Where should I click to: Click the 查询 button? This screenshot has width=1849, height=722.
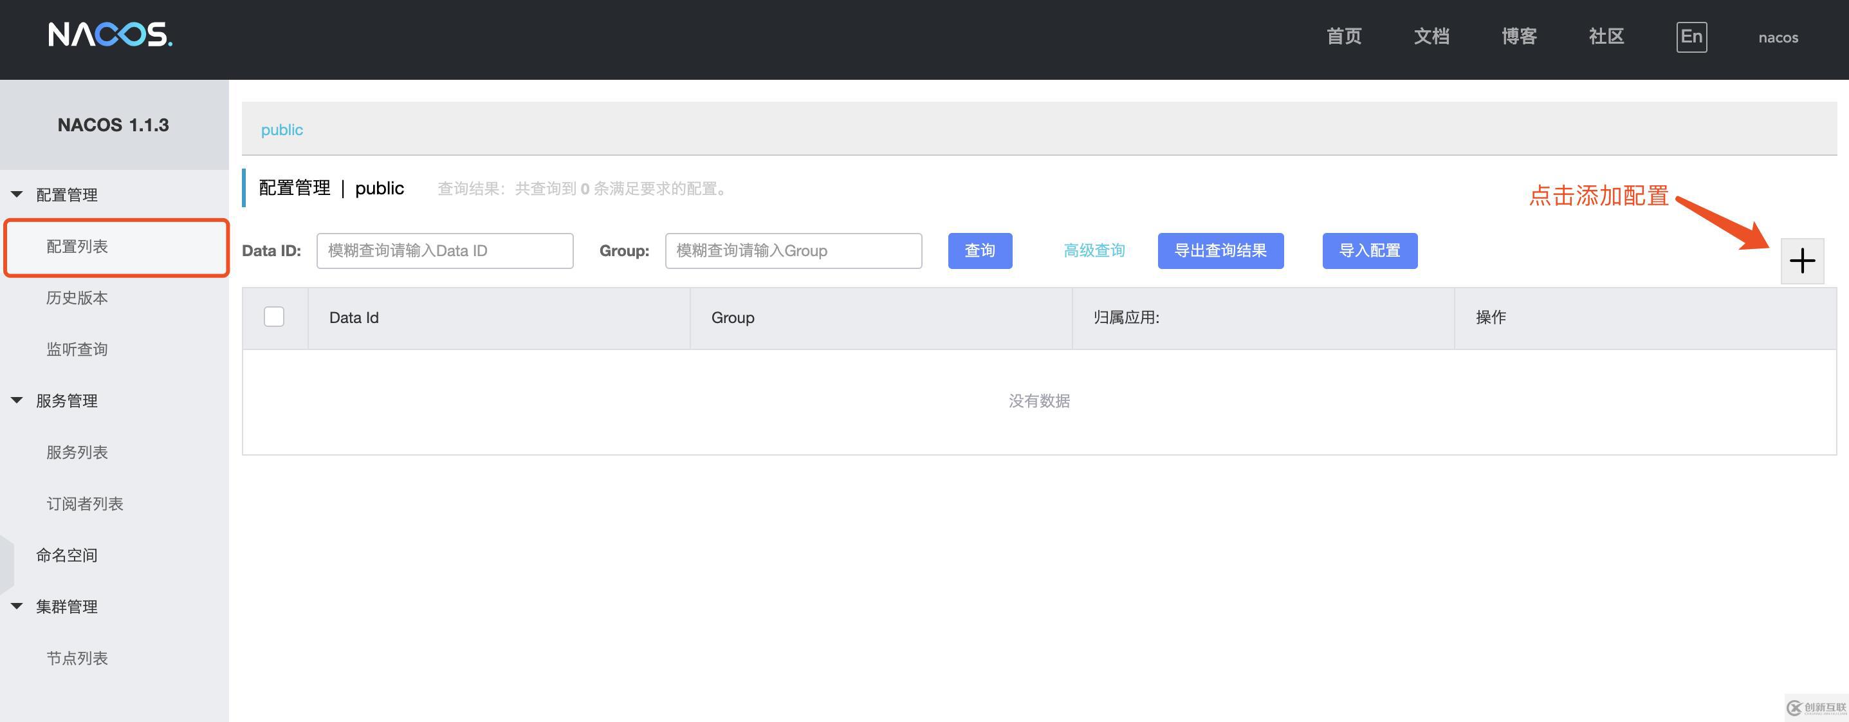(980, 250)
